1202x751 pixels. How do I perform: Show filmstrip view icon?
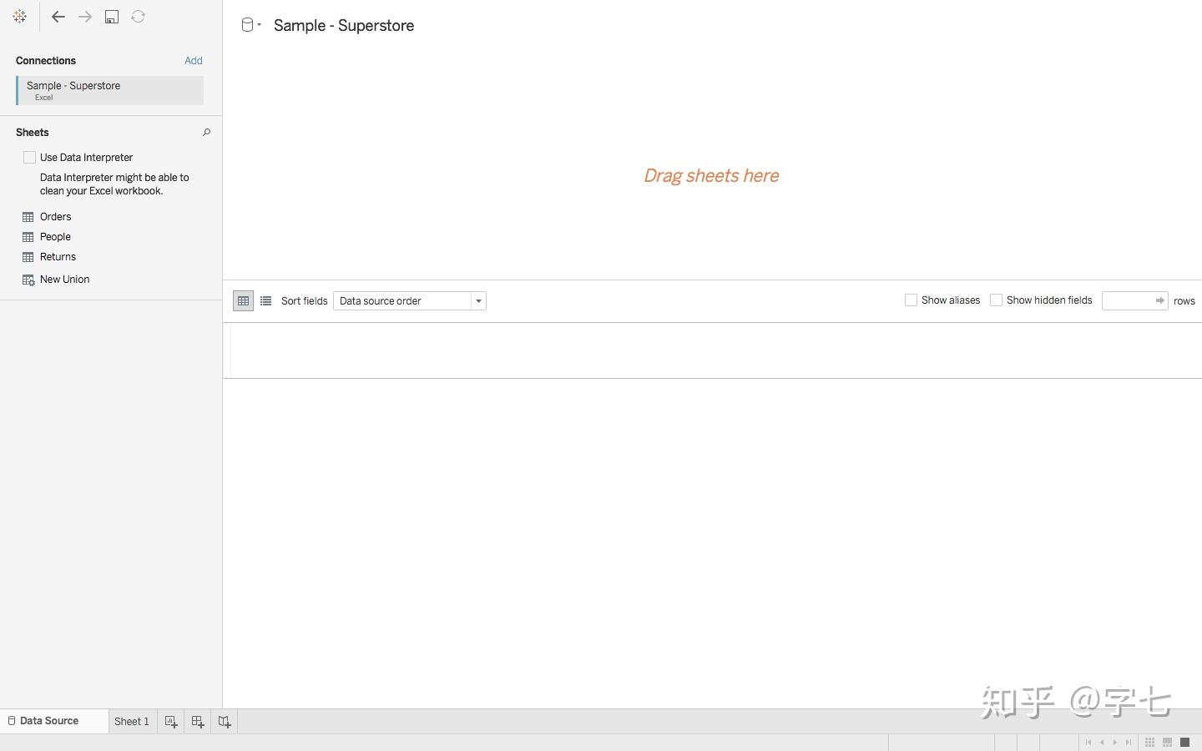tap(1167, 743)
